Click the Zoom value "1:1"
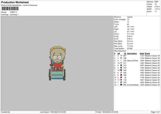 tap(156, 11)
